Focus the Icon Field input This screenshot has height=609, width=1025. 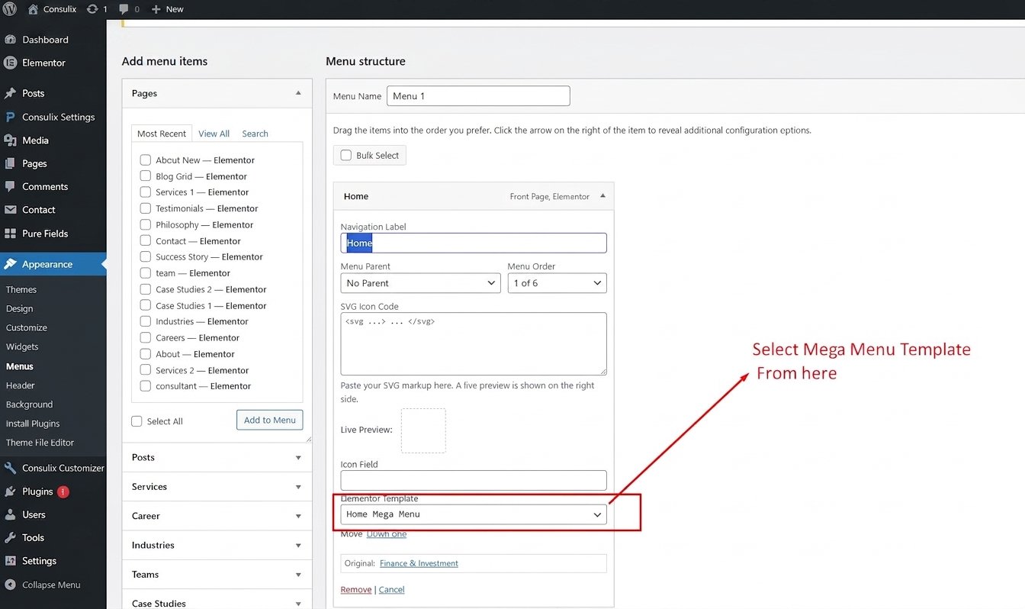(x=474, y=480)
